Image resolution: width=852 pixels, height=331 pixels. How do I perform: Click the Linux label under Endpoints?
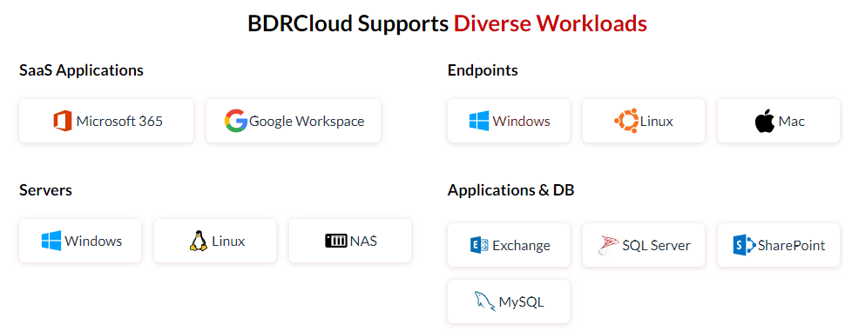point(656,122)
